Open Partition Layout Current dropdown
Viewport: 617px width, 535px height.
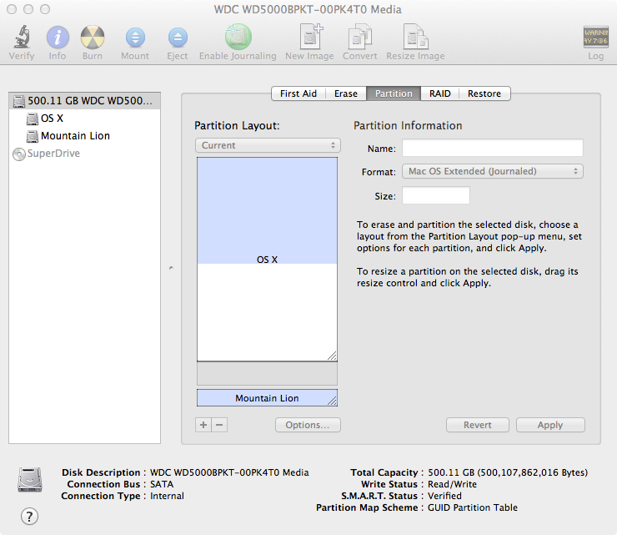[x=268, y=145]
